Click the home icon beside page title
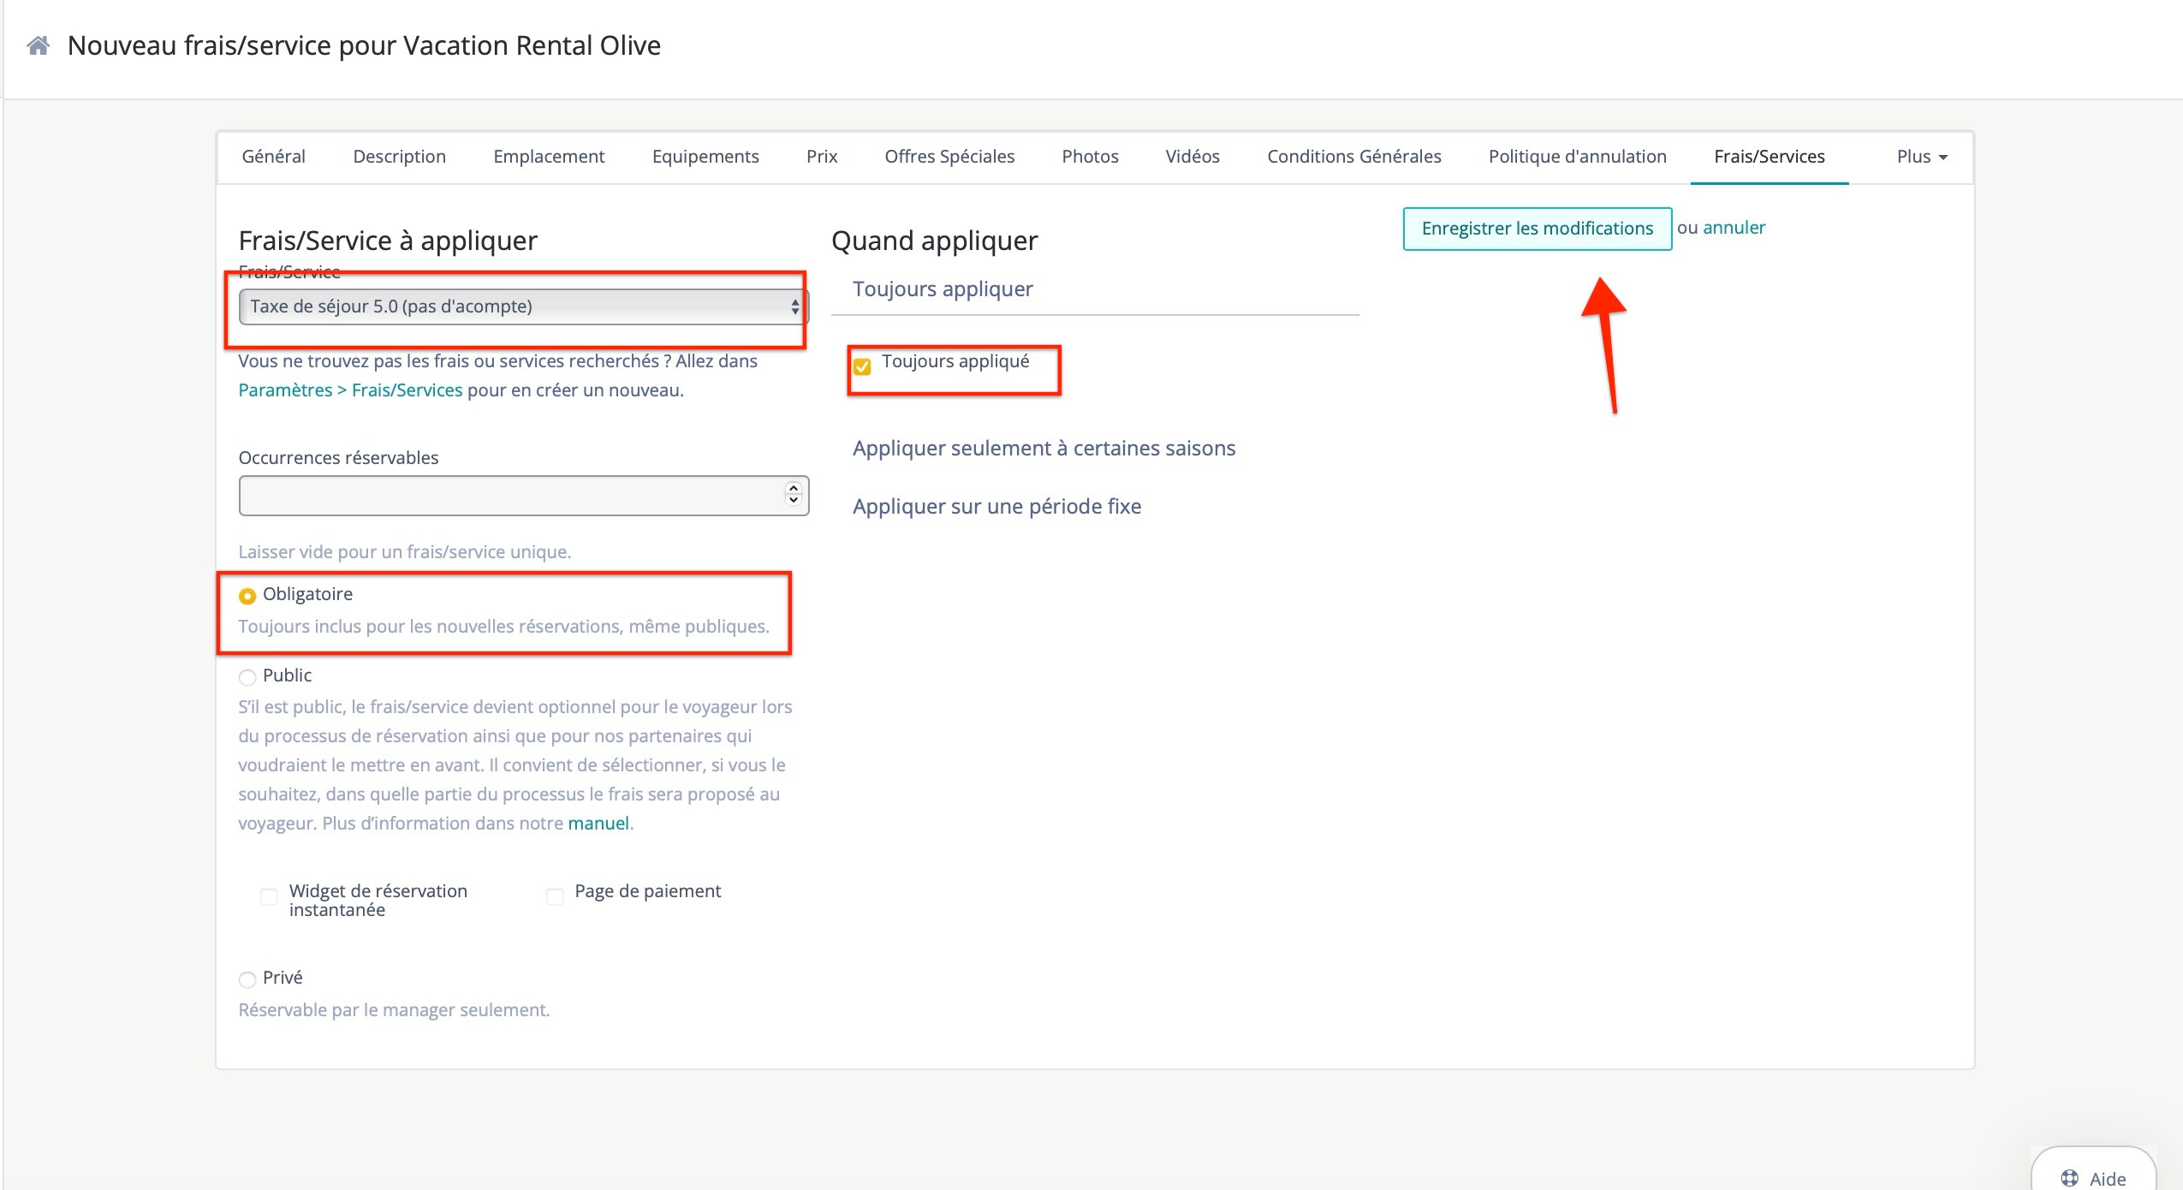 pos(39,45)
